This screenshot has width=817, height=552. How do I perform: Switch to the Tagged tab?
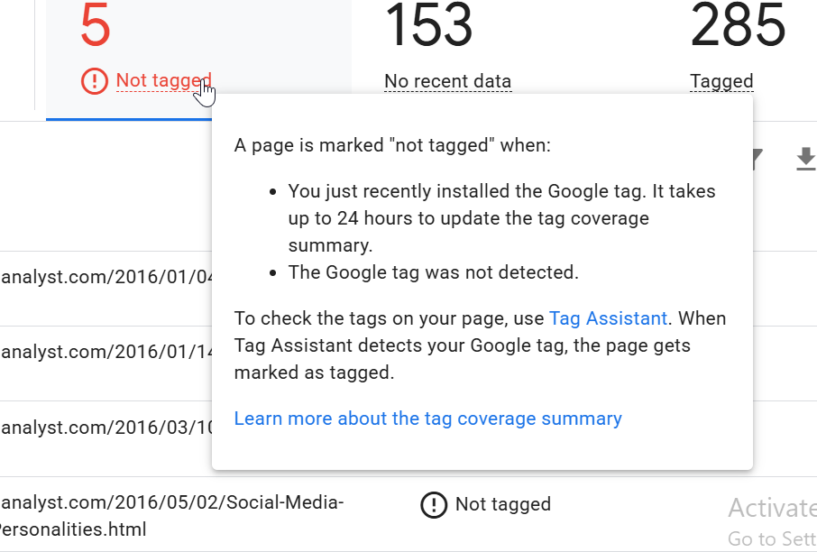pyautogui.click(x=721, y=81)
